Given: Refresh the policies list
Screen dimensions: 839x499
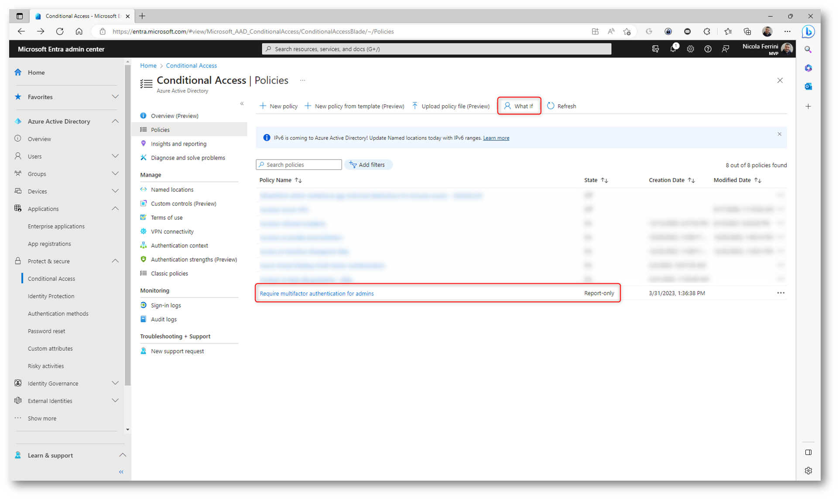Looking at the screenshot, I should [x=562, y=106].
